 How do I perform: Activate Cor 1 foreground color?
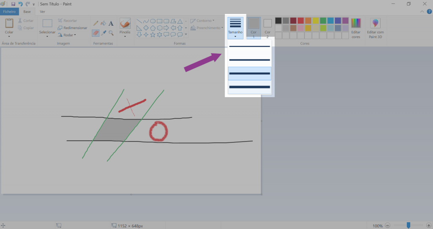254,28
